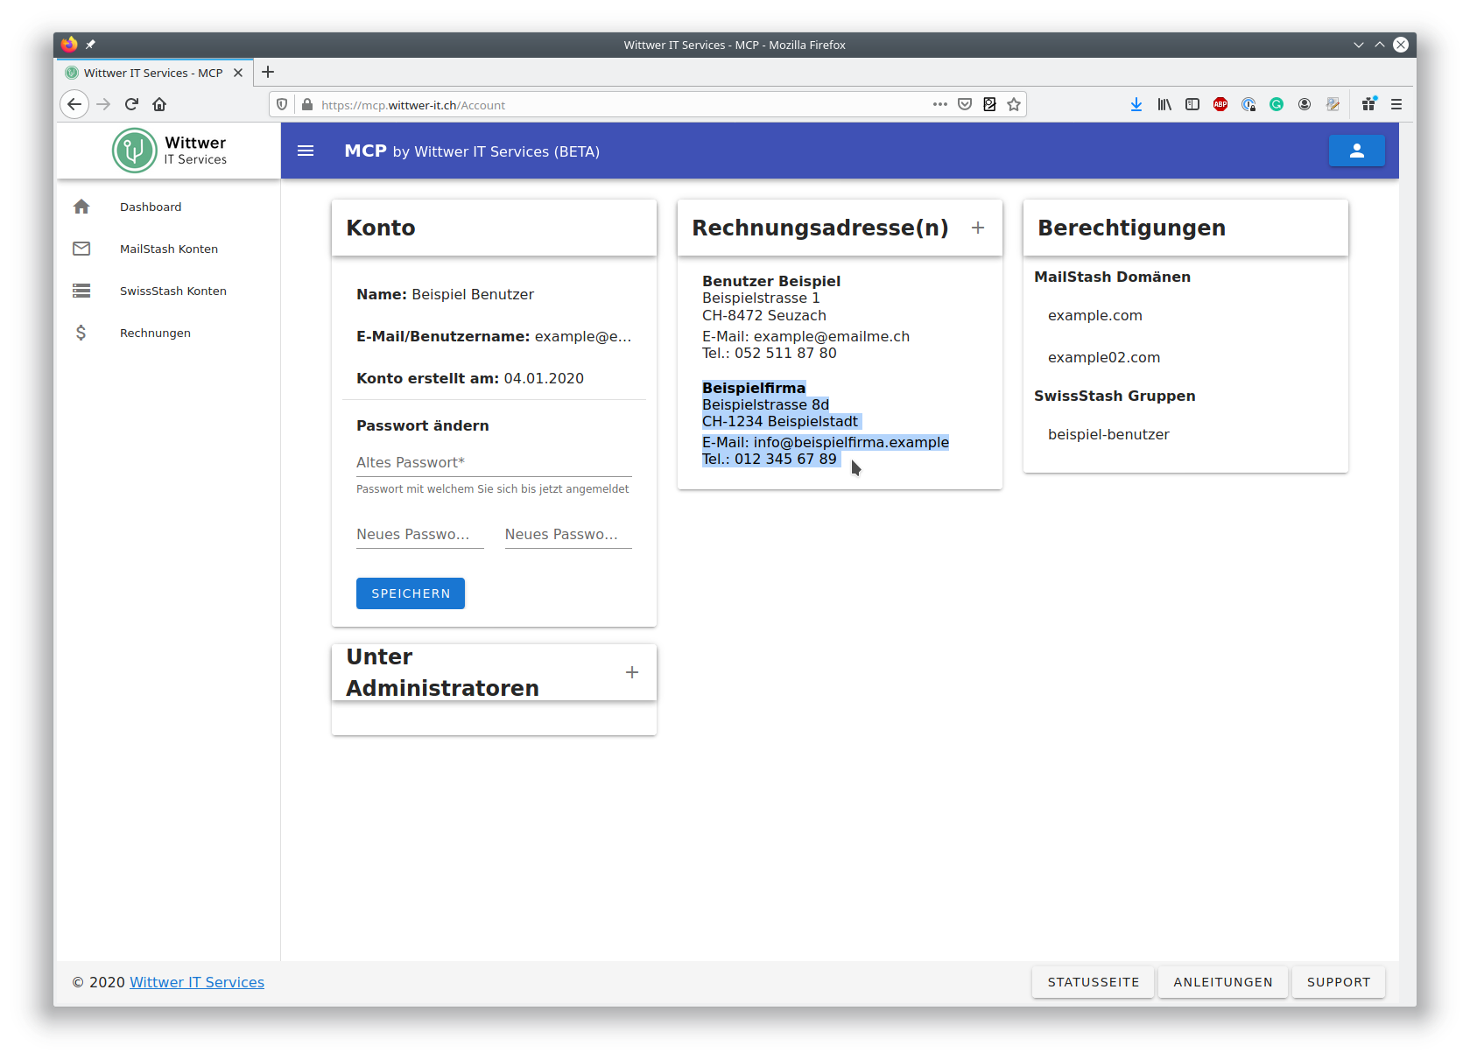
Task: Open the Firefox application menu
Action: pos(1396,104)
